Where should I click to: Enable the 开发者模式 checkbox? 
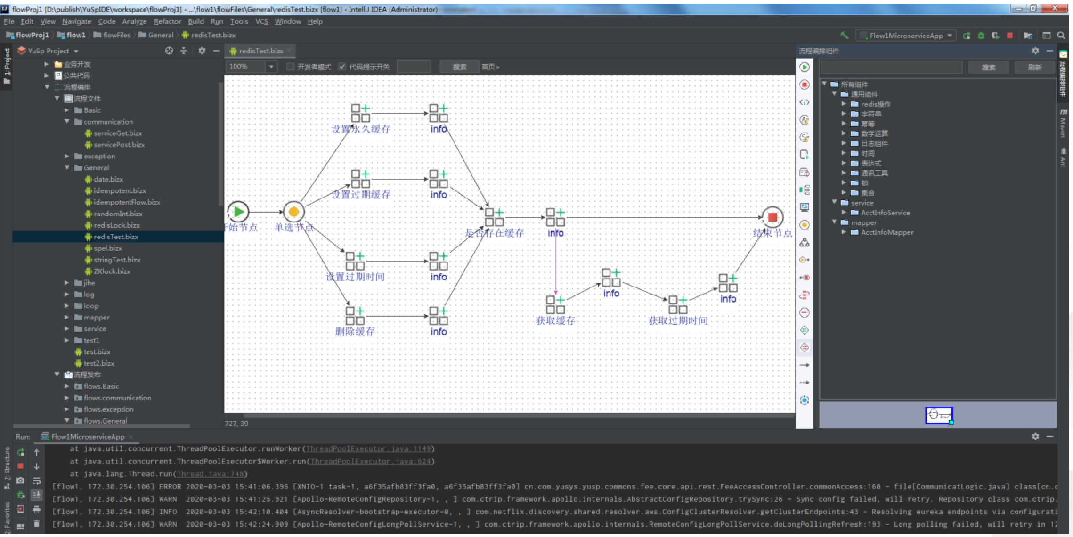pyautogui.click(x=290, y=67)
